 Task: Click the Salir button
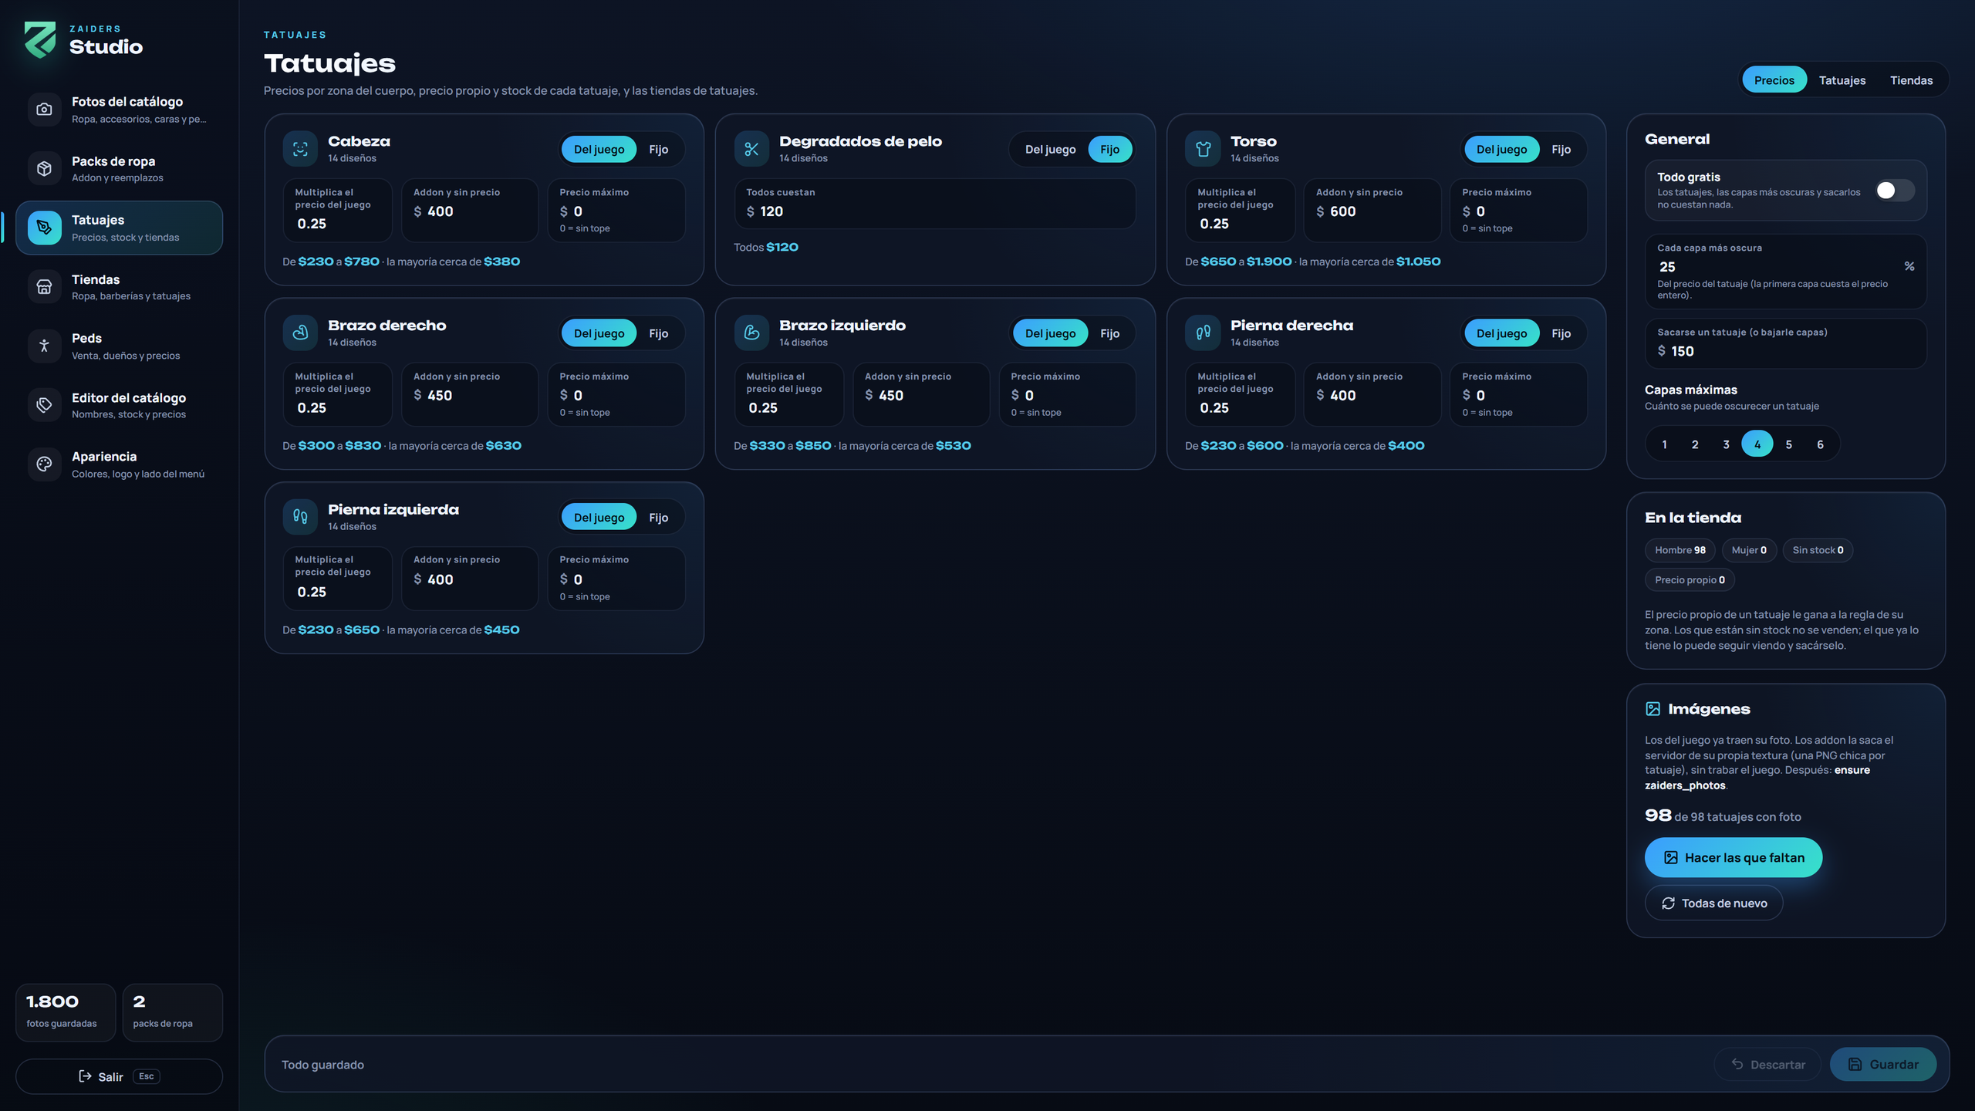coord(119,1076)
